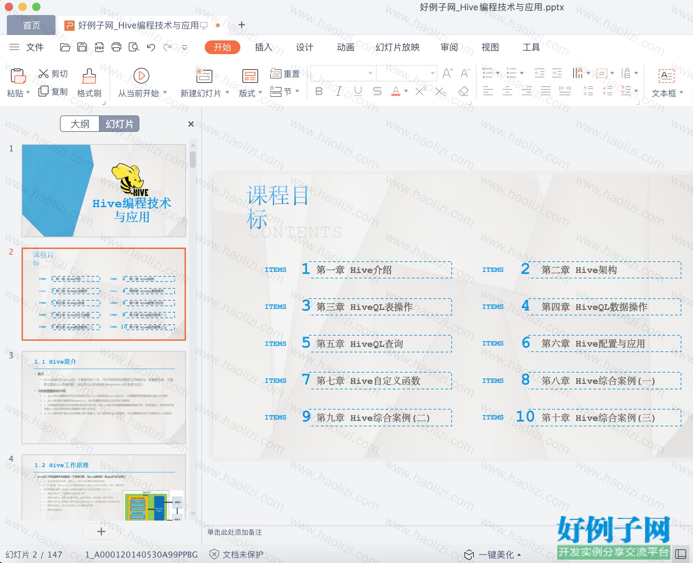The width and height of the screenshot is (693, 563).
Task: Toggle Underline formatting
Action: (x=358, y=91)
